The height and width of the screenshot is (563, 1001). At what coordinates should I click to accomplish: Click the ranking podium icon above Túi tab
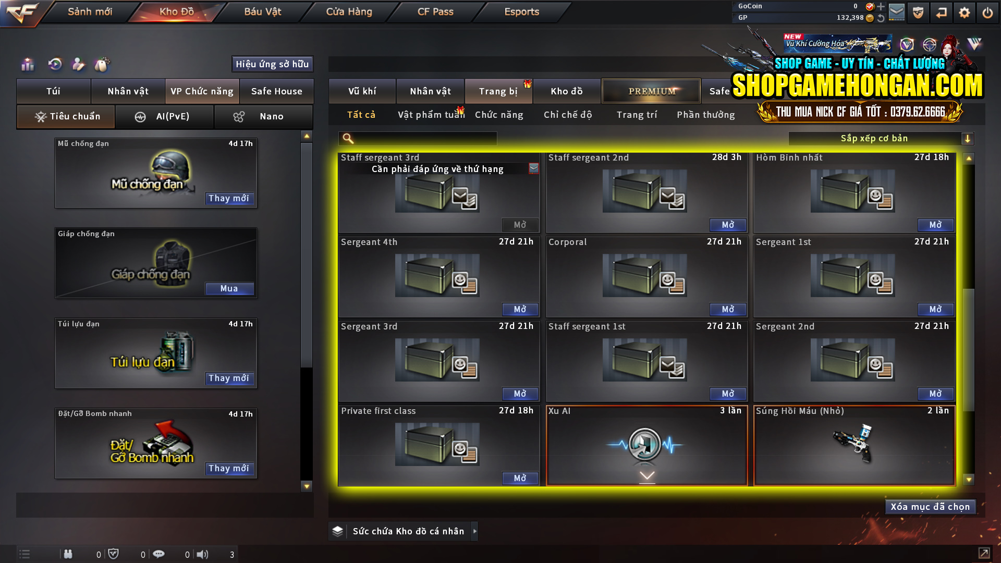point(28,64)
